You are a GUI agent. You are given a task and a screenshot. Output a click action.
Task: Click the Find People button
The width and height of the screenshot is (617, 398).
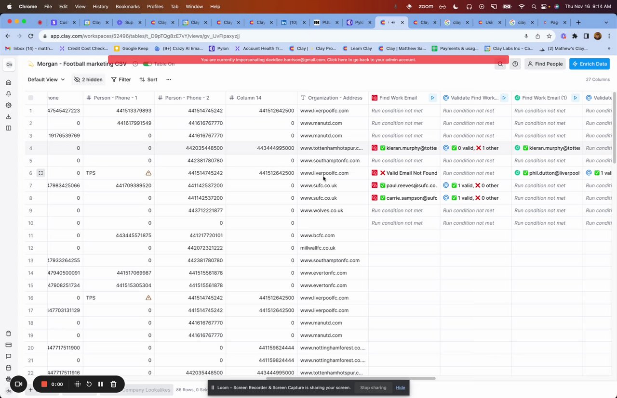[x=545, y=64]
